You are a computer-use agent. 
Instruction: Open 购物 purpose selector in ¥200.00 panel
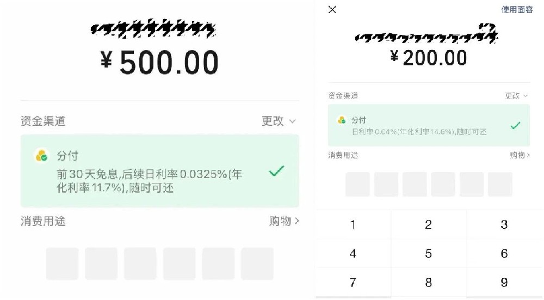point(520,155)
